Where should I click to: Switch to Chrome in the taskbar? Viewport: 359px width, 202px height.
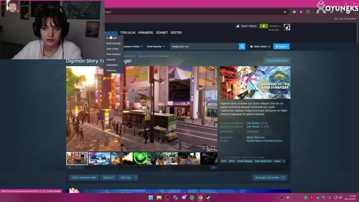[x=200, y=198]
